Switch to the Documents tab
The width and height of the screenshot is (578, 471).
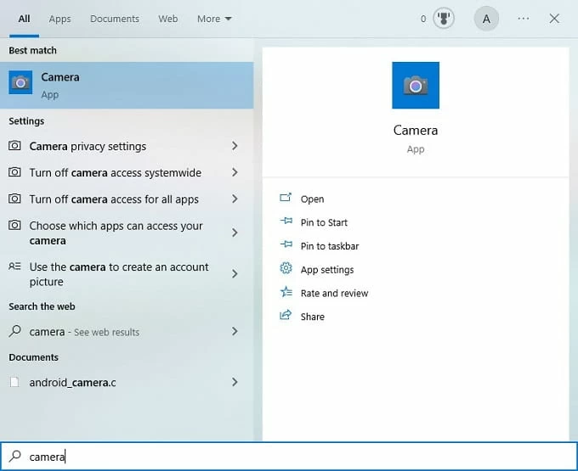(x=115, y=19)
